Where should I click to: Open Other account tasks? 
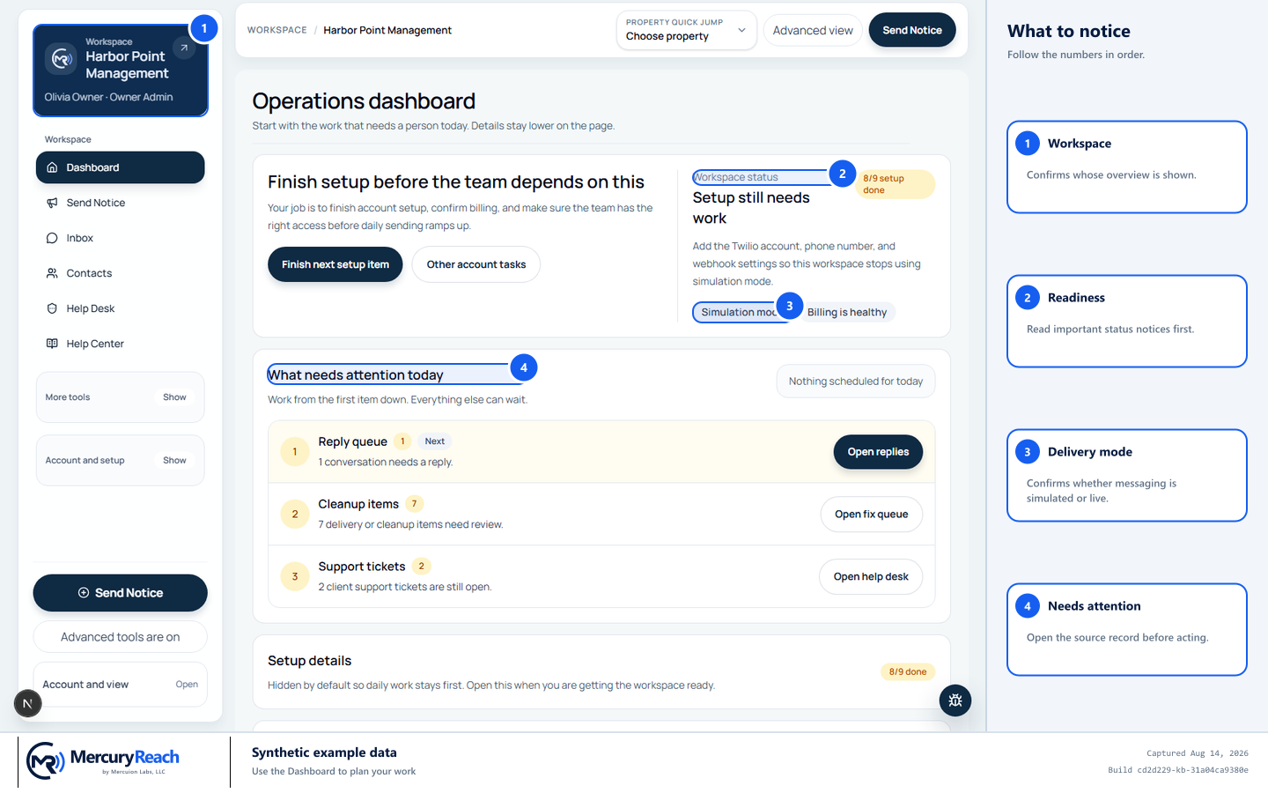pyautogui.click(x=476, y=264)
